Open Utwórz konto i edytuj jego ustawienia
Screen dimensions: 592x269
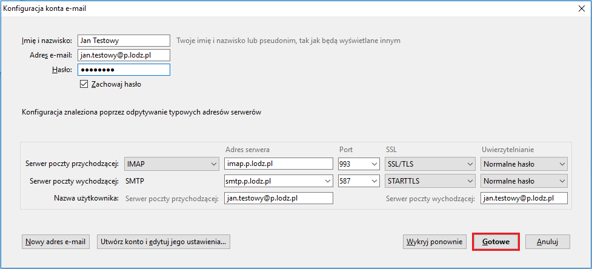point(164,242)
